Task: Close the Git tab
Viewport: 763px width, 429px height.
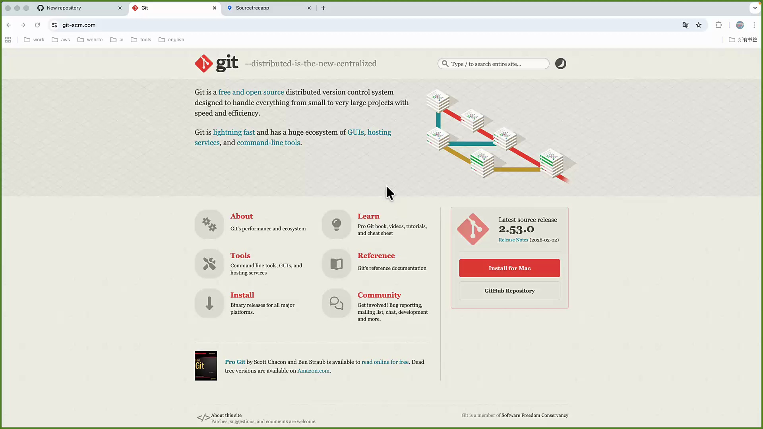Action: tap(215, 8)
